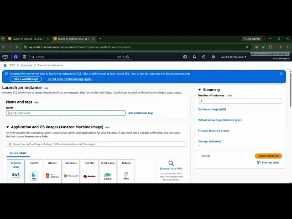
Task: Launch CloudShell terminal icon
Action: pyautogui.click(x=185, y=57)
